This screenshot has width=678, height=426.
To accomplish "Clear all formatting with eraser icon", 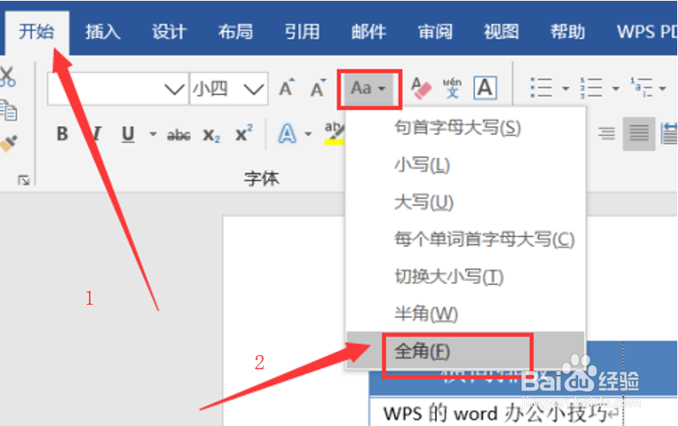I will point(421,88).
